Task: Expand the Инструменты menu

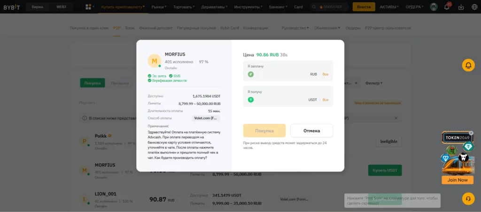Action: [x=248, y=7]
